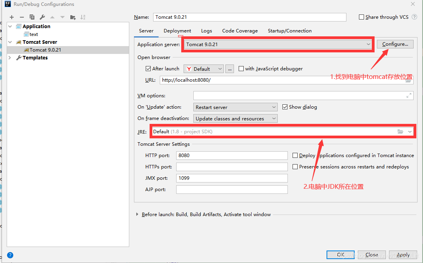Switch to Server tab

click(146, 31)
